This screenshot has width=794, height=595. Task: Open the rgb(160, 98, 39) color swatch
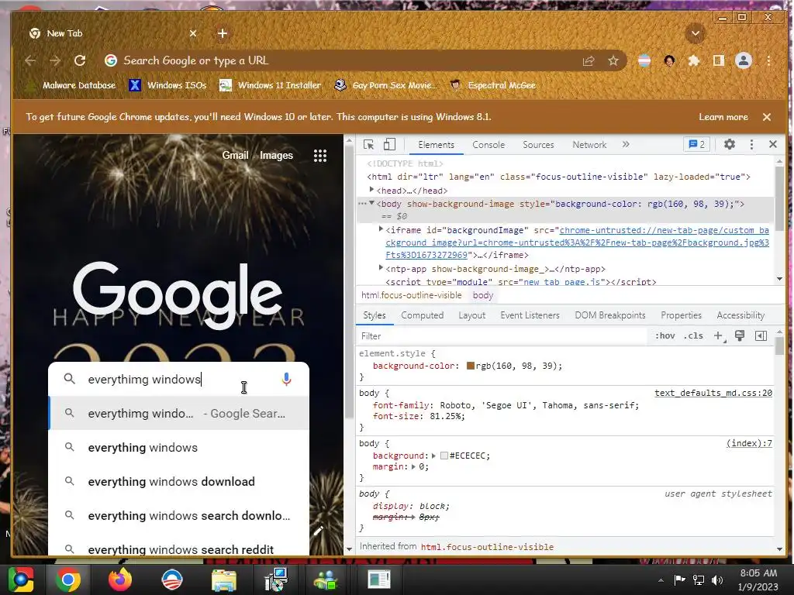pyautogui.click(x=471, y=366)
